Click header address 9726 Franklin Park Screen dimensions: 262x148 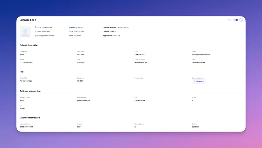pyautogui.click(x=45, y=28)
